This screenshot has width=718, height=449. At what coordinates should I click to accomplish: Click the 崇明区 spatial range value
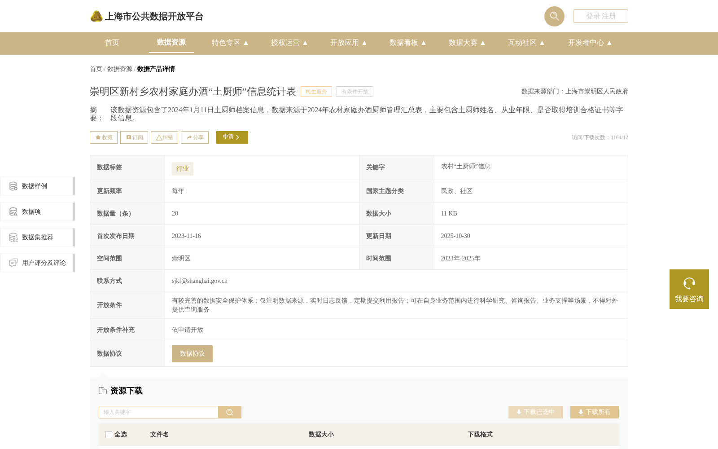181,259
